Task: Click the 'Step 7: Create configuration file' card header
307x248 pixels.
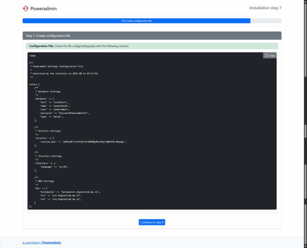Action: [x=152, y=36]
